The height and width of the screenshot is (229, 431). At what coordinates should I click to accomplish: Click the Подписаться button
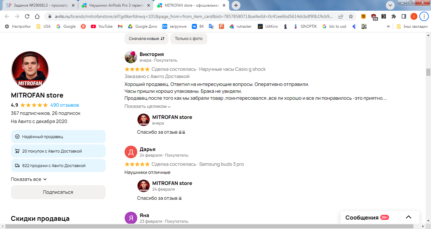point(58,192)
